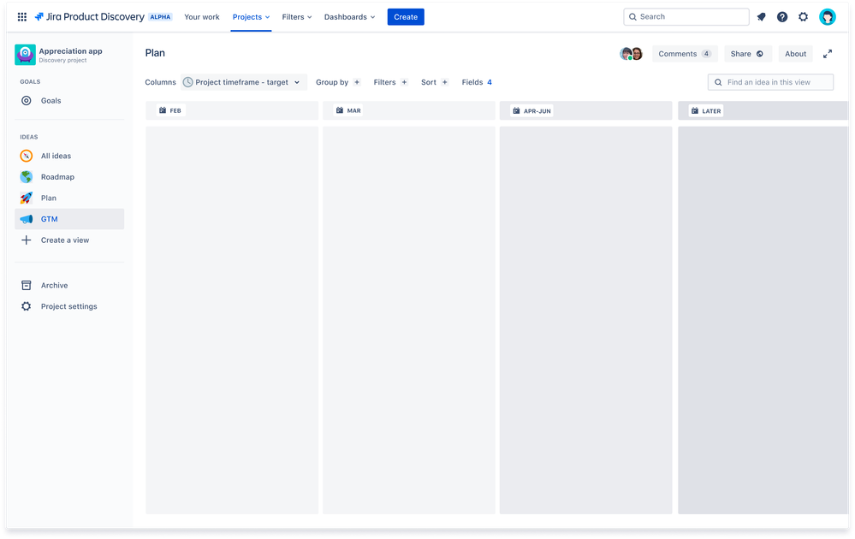Click the Roadmap globe icon
The image size is (855, 539).
[27, 176]
